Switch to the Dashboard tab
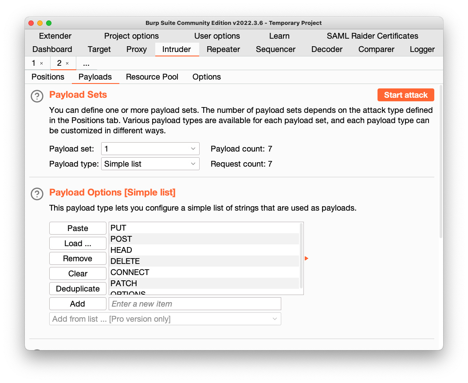 (52, 49)
